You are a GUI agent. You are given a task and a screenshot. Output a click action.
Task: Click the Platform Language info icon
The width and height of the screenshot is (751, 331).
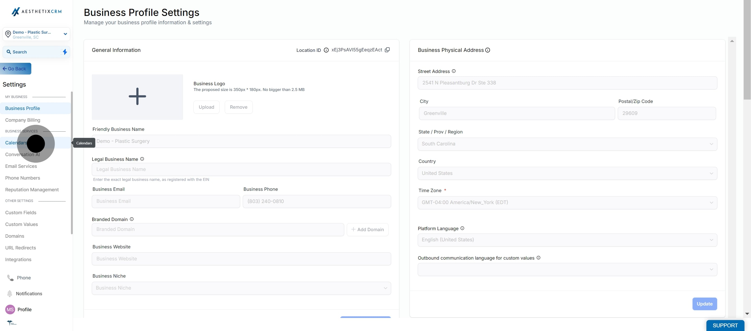pyautogui.click(x=462, y=228)
